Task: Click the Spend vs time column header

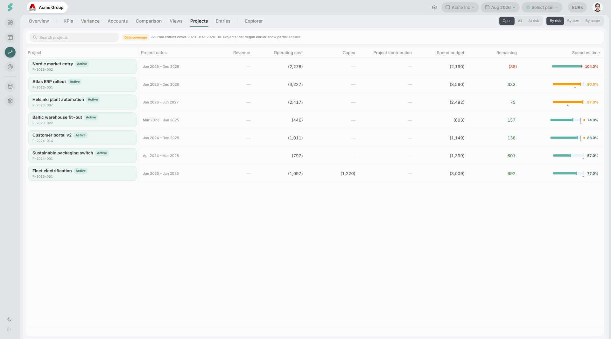Action: 586,53
